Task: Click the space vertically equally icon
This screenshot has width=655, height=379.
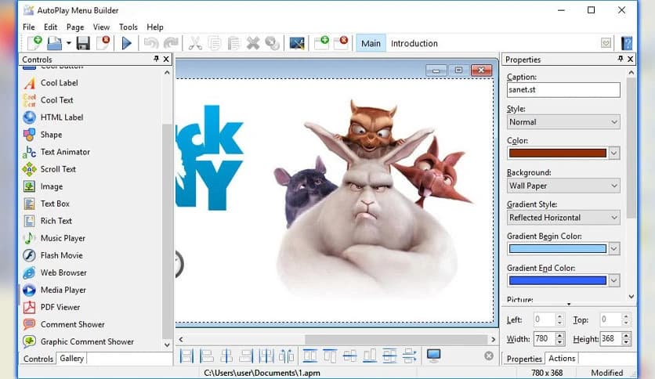Action: [410, 356]
